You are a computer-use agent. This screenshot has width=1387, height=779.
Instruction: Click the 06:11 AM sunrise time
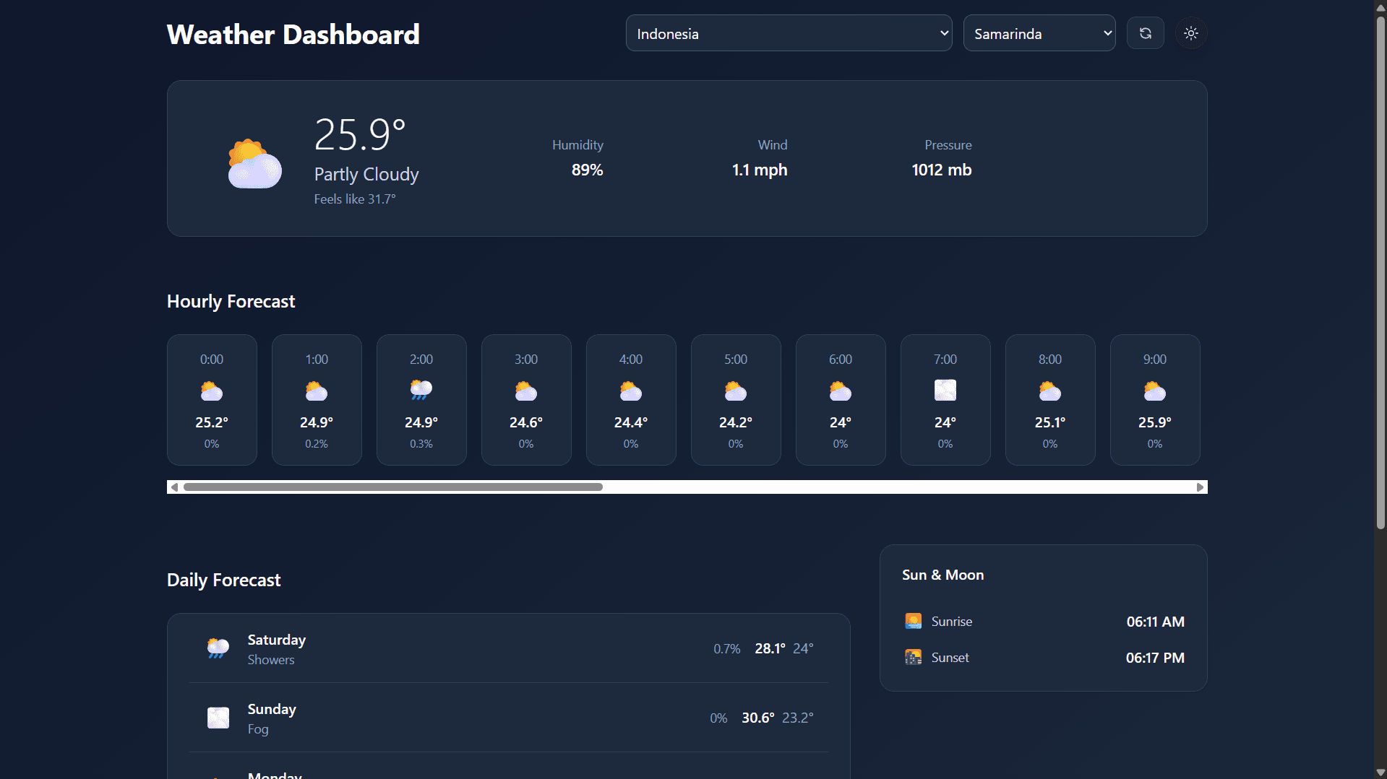tap(1155, 622)
